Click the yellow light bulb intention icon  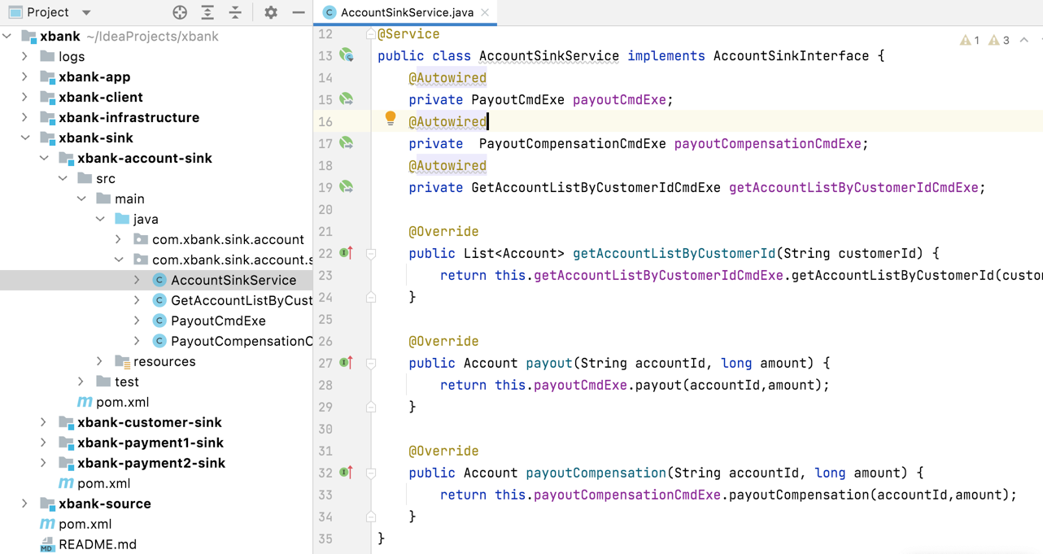(391, 119)
